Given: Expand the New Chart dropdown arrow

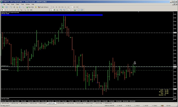Looking at the screenshot, I should click(4, 7).
